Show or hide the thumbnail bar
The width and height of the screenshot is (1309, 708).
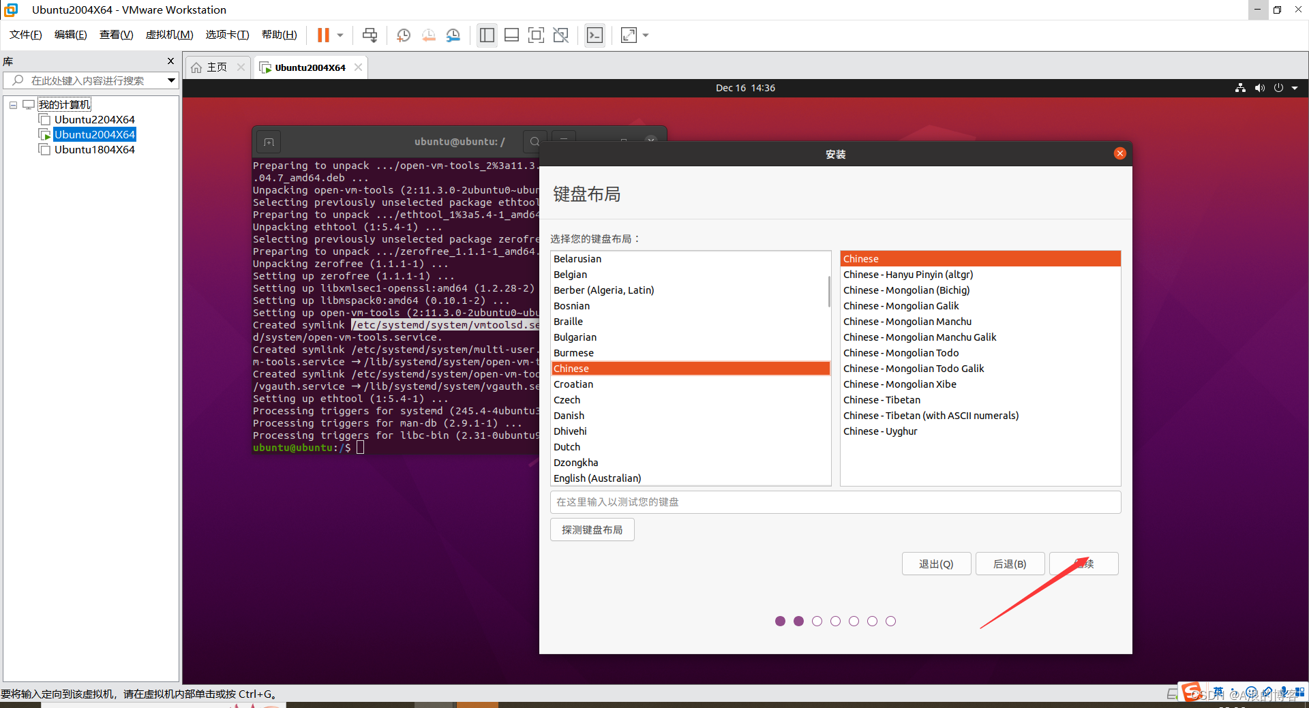pyautogui.click(x=511, y=35)
